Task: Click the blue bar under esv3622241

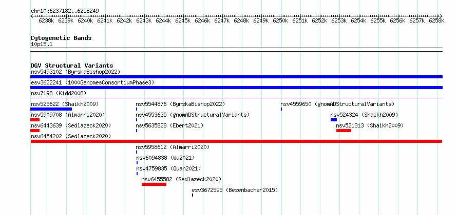Action: point(236,88)
